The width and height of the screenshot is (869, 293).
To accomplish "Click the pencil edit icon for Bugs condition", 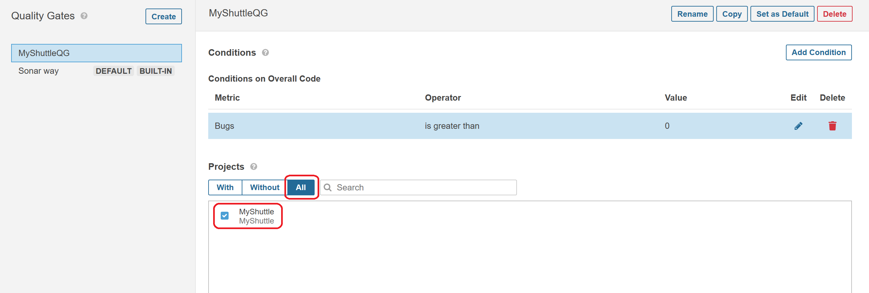I will coord(798,126).
